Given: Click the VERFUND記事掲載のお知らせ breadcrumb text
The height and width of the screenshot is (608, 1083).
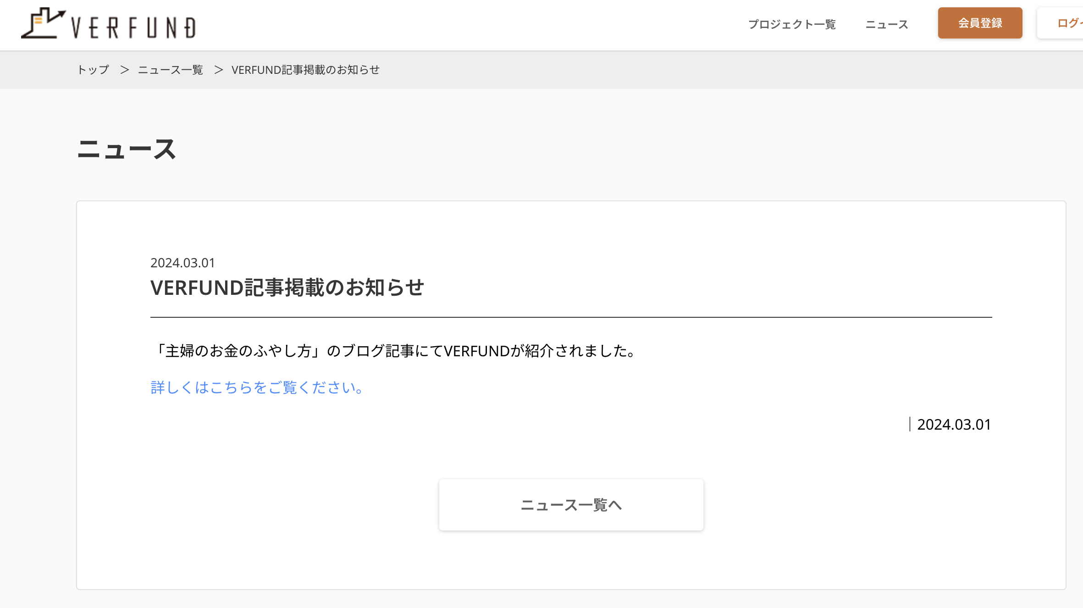Looking at the screenshot, I should [x=305, y=70].
